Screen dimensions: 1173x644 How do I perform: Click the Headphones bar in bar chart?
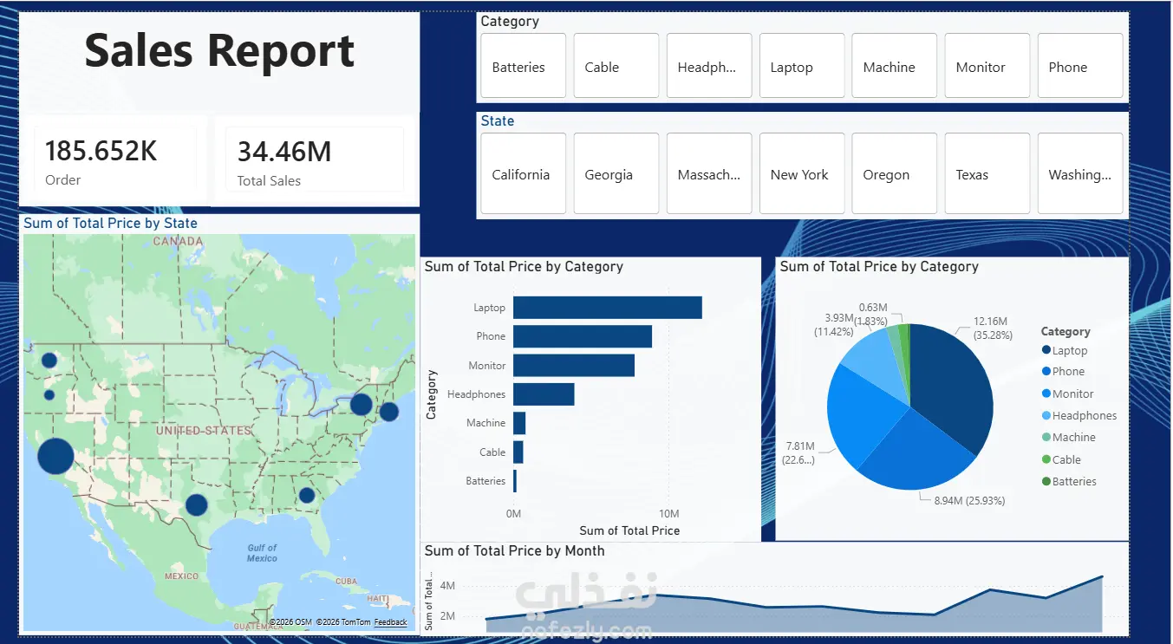pos(544,394)
